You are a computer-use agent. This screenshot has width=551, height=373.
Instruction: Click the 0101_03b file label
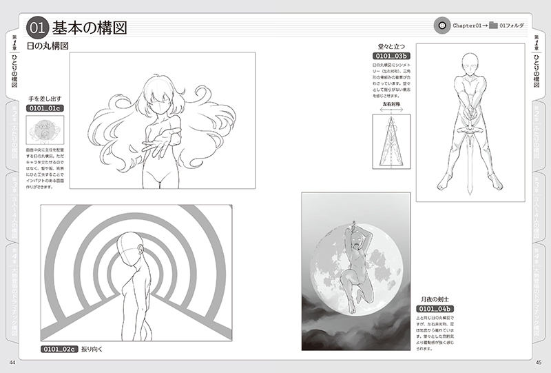point(391,55)
